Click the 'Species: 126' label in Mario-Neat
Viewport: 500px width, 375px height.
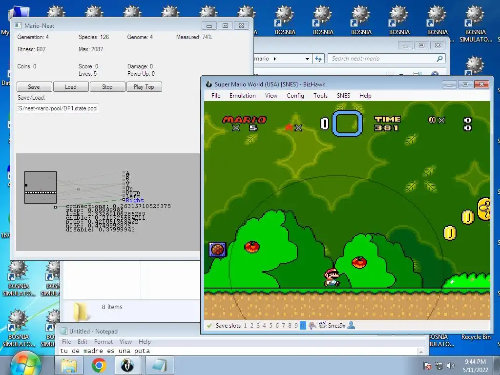tap(94, 37)
